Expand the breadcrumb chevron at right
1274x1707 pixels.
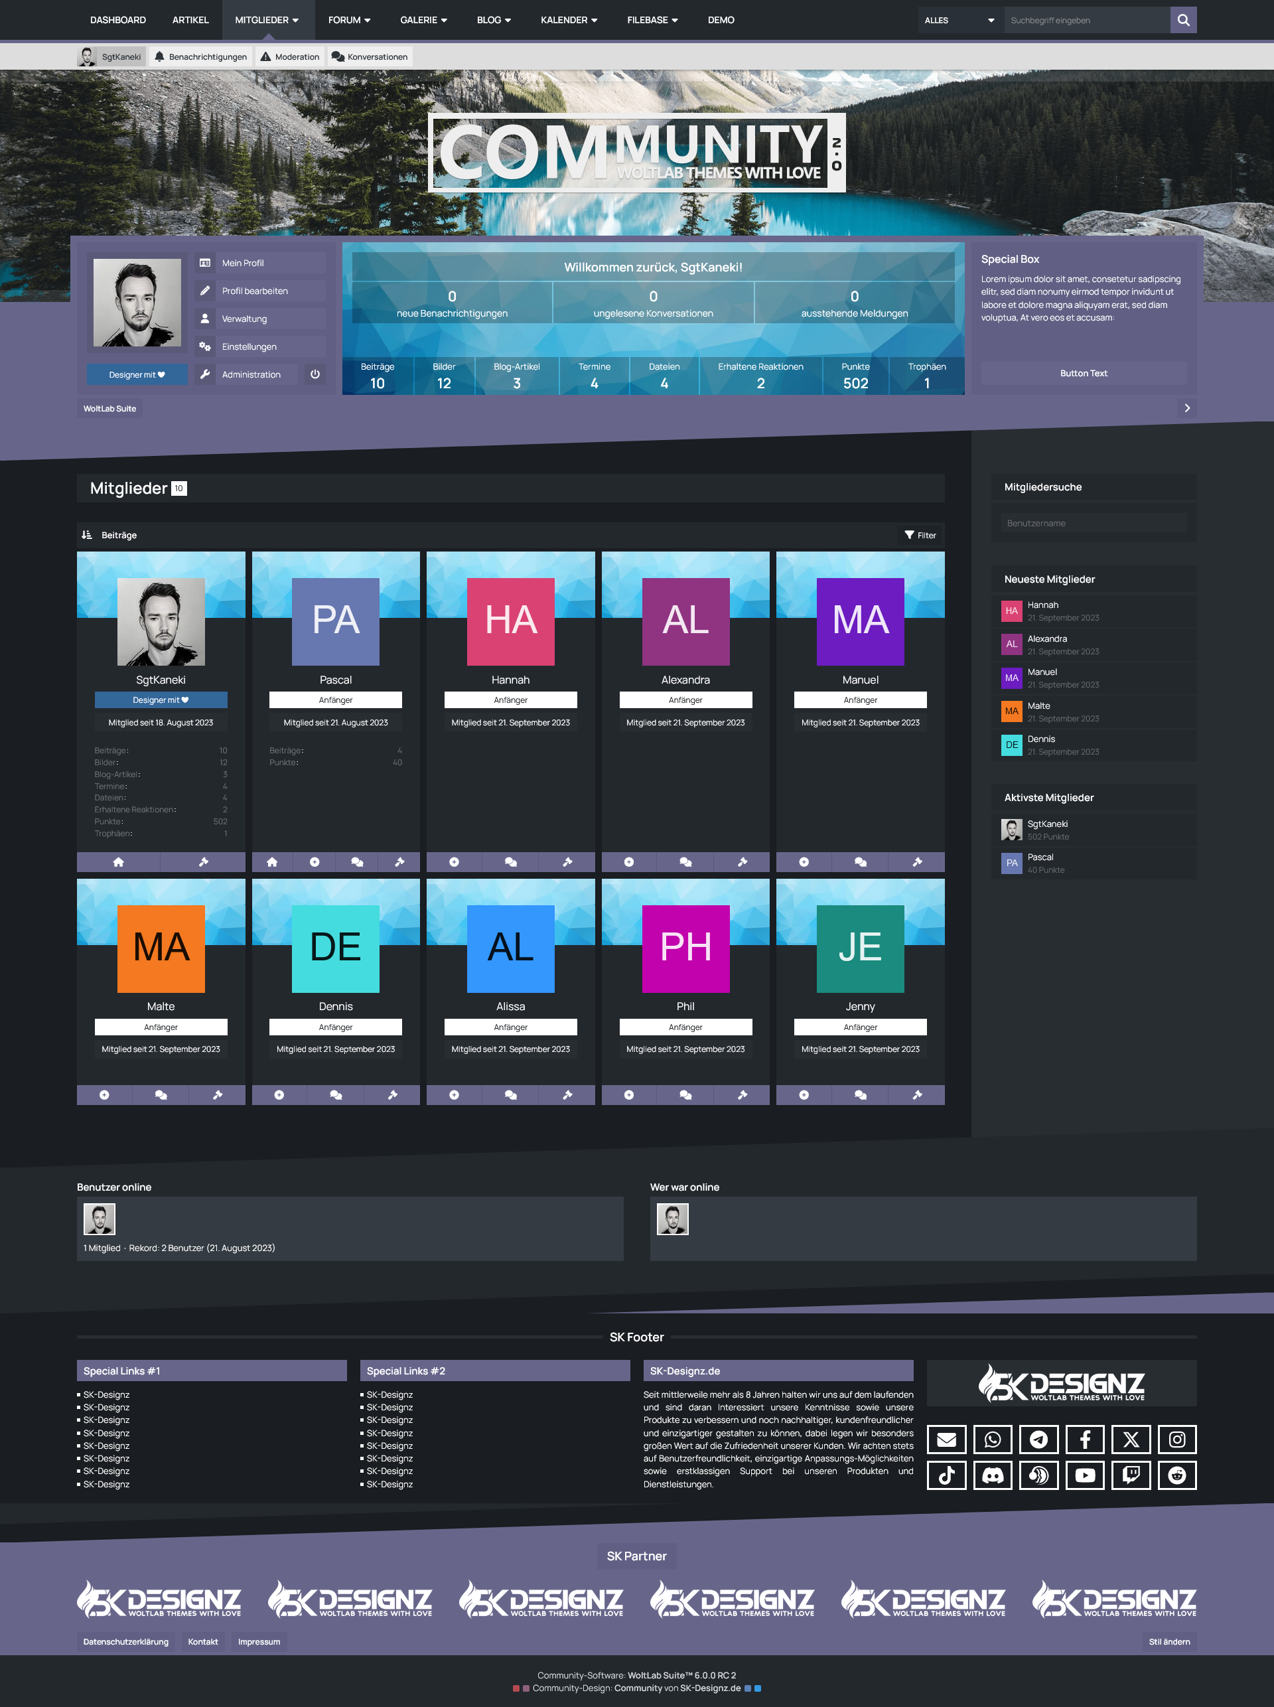pos(1187,408)
